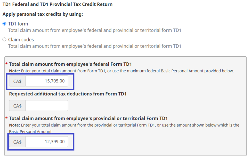Click the 'TD1 form' option label
Viewport: 251px width, 159px height.
[18, 24]
